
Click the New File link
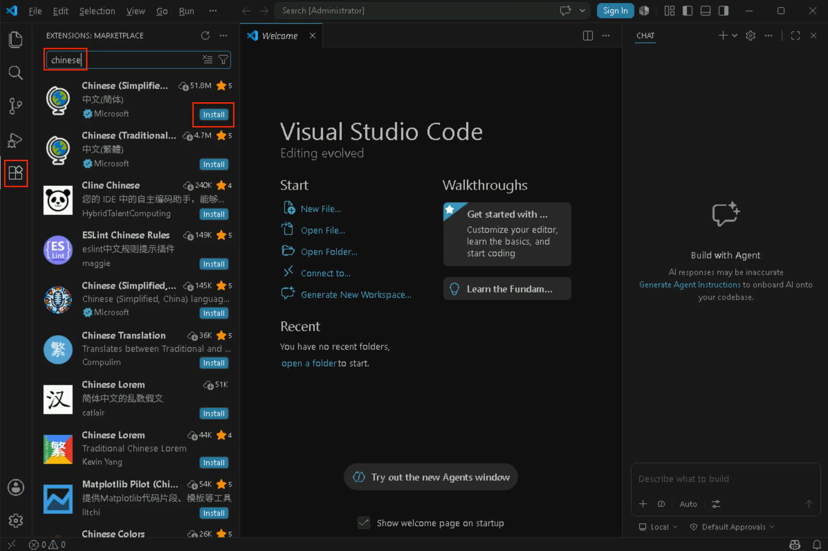pos(321,209)
